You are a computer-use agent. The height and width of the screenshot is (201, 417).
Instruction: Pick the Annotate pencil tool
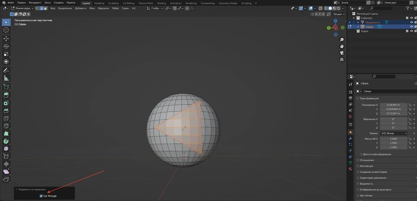6,71
